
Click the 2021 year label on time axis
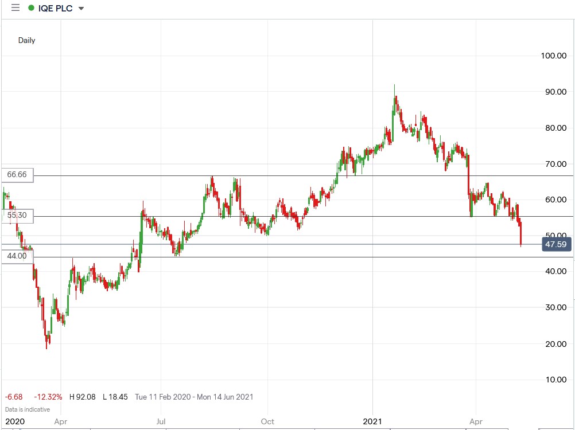coord(372,421)
